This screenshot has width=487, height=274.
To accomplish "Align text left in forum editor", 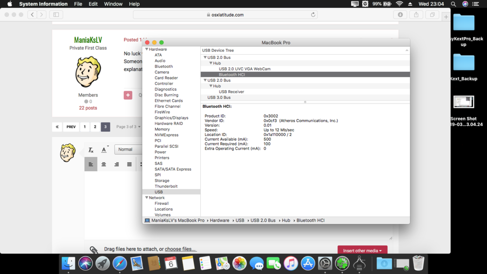I will tap(91, 164).
